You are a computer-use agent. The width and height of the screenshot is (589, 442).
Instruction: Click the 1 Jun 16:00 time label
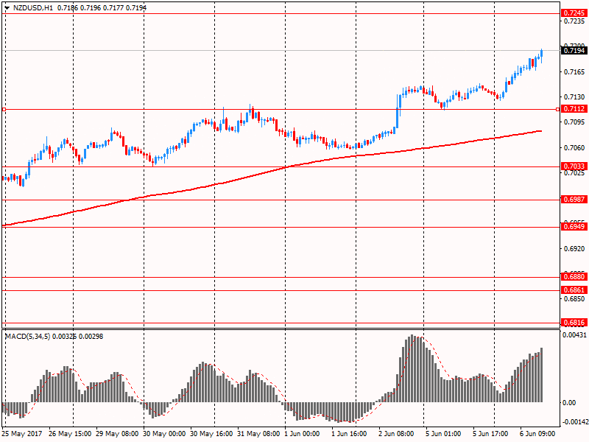[x=349, y=434]
